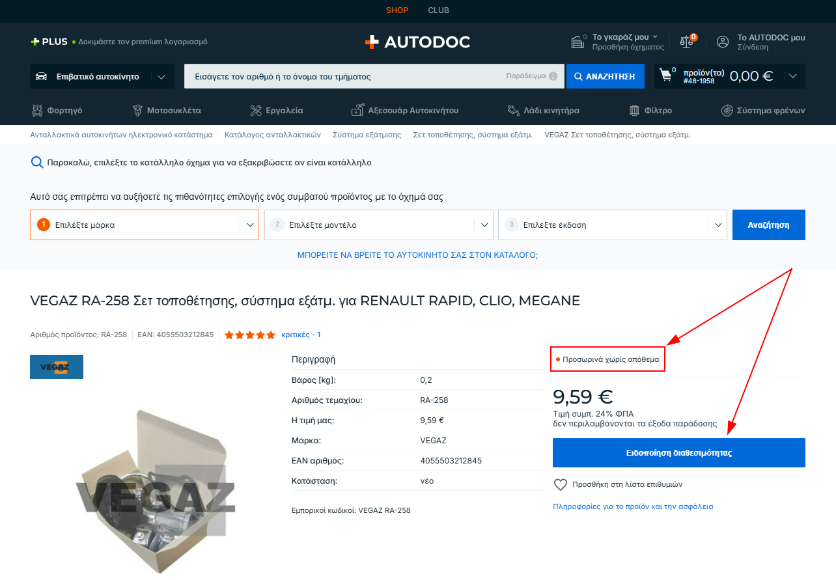
Task: Open the Μοτοσυκλέτα category
Action: pyautogui.click(x=174, y=111)
